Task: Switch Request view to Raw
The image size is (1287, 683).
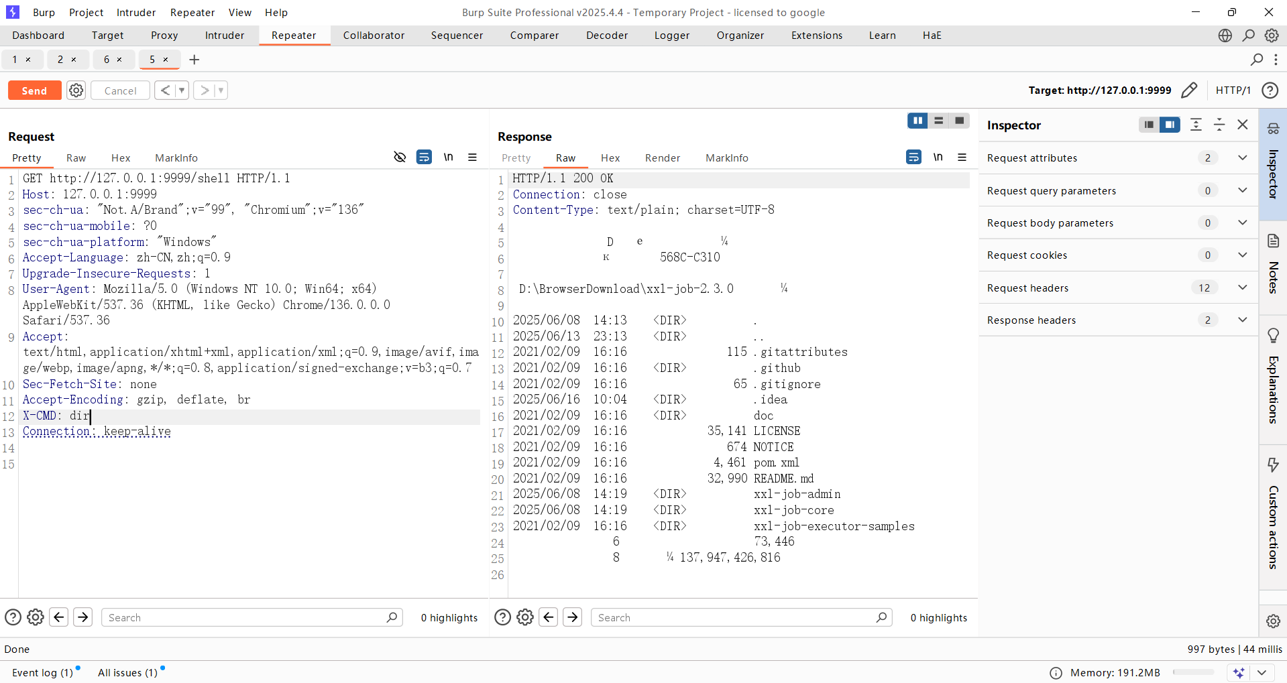Action: coord(76,158)
